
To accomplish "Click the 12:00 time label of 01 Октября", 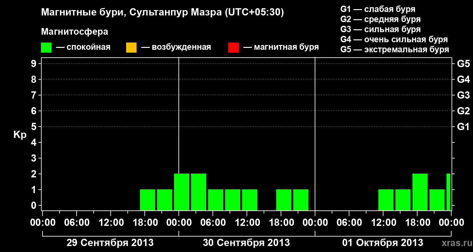I will click(x=383, y=222).
